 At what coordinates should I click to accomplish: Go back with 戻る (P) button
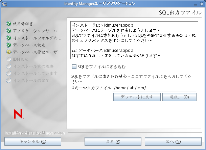[113, 141]
